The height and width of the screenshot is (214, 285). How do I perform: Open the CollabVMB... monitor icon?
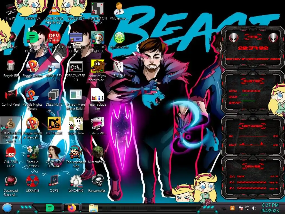click(x=97, y=126)
